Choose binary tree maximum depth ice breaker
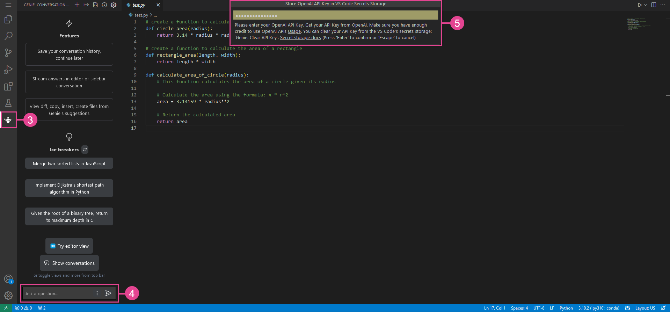Image resolution: width=670 pixels, height=312 pixels. tap(69, 217)
